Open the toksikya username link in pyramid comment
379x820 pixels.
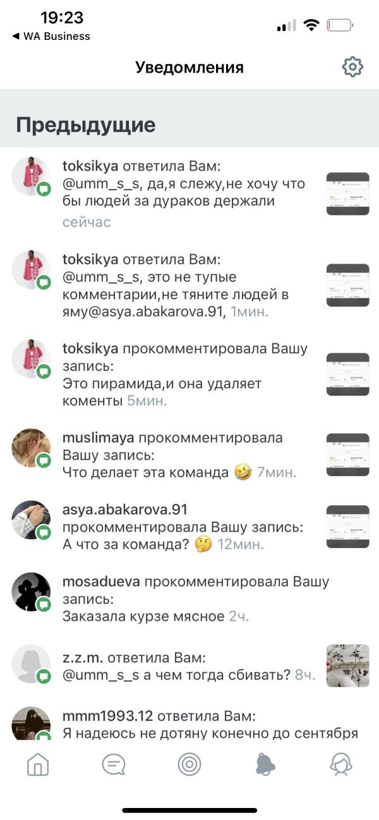click(x=90, y=348)
